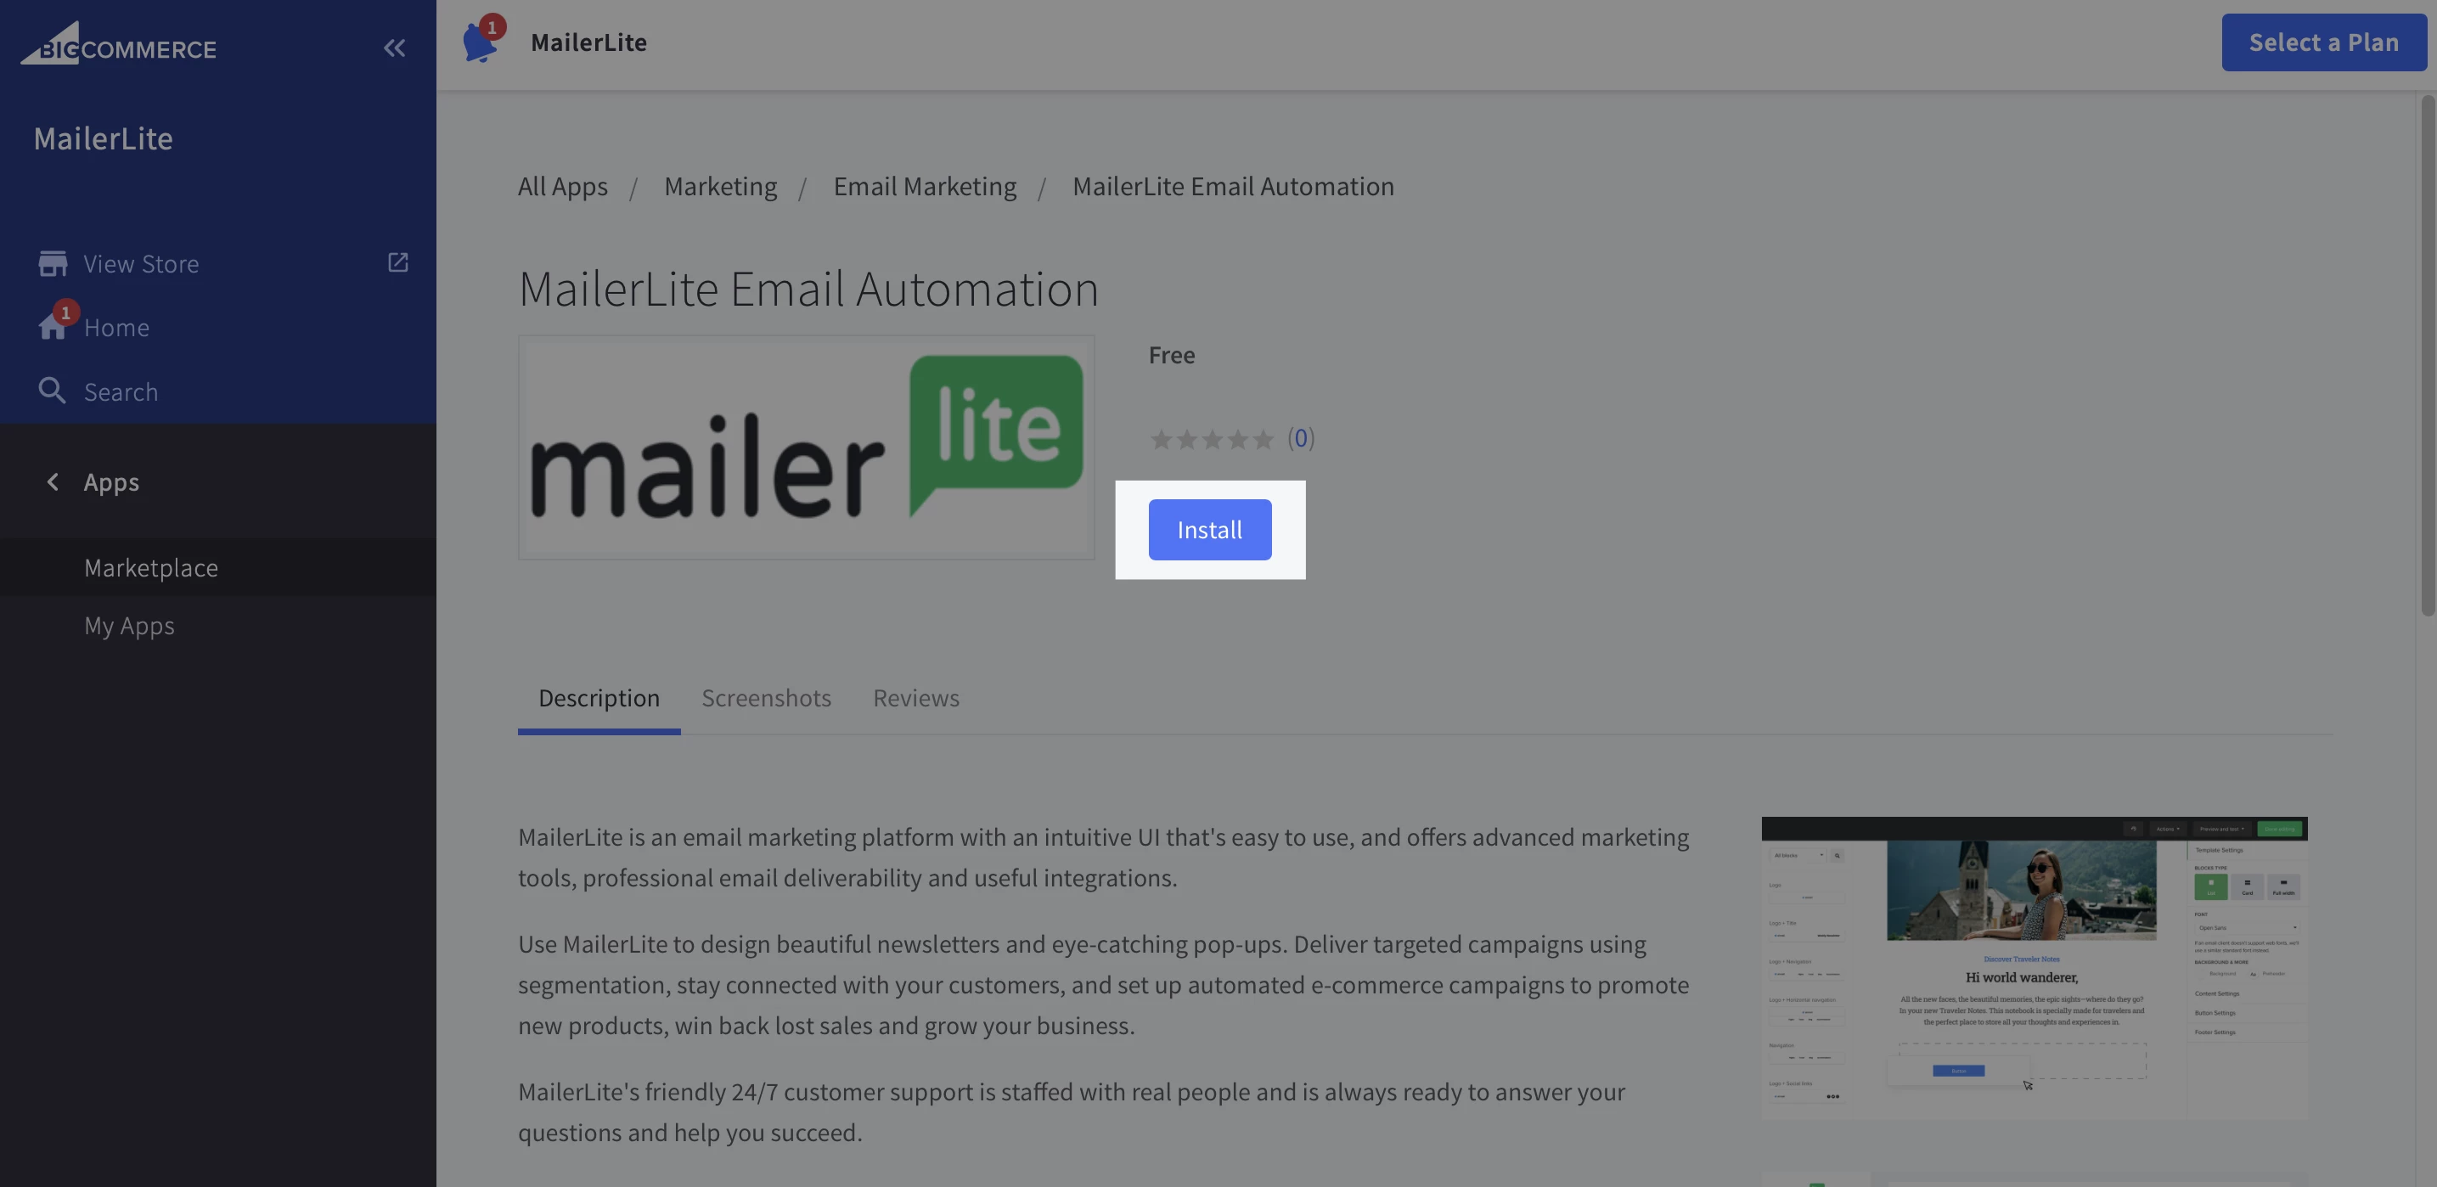2437x1187 pixels.
Task: Open notifications bell icon
Action: click(480, 43)
